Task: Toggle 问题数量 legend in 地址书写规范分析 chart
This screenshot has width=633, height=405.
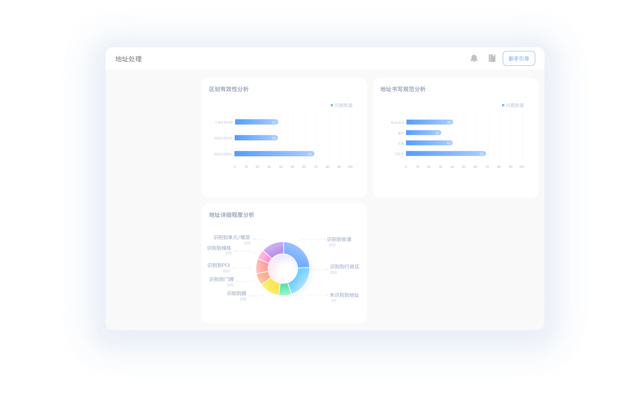Action: pos(513,105)
